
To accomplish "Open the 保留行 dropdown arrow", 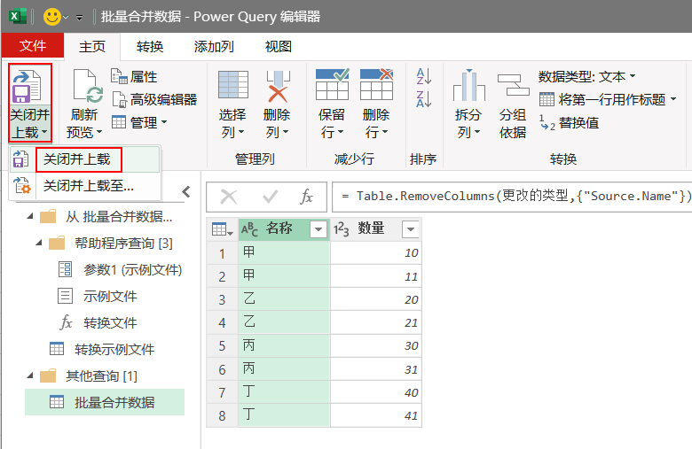I will [x=341, y=132].
